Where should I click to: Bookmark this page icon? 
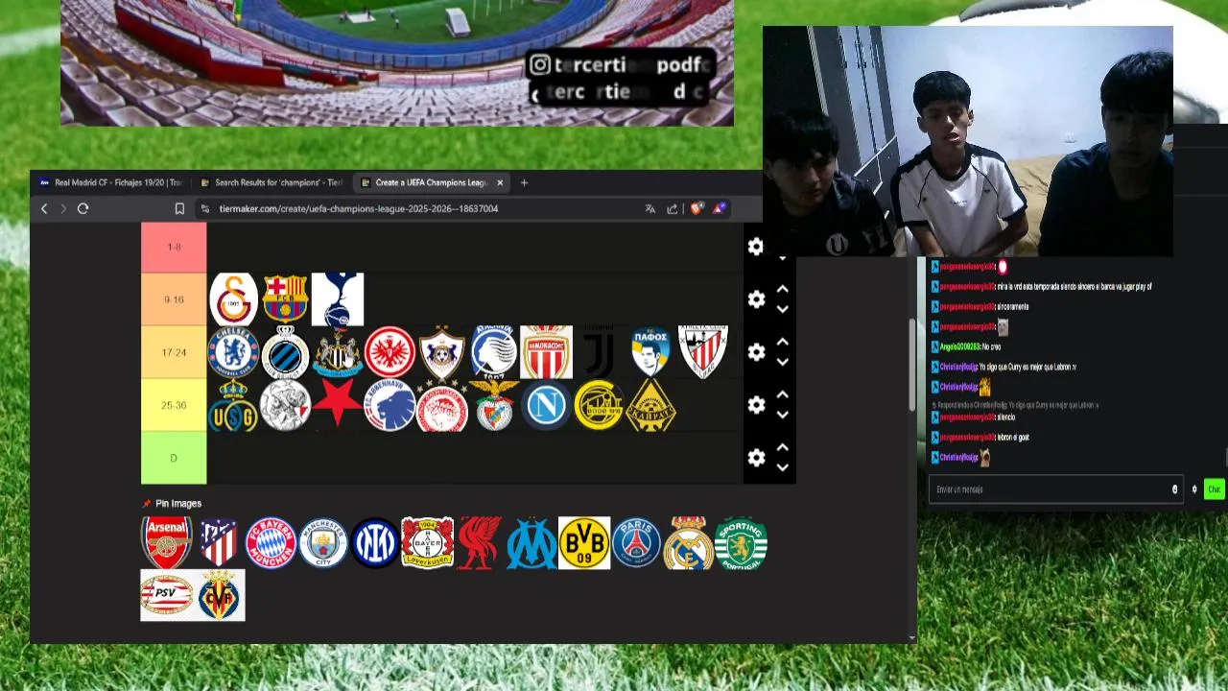(179, 208)
